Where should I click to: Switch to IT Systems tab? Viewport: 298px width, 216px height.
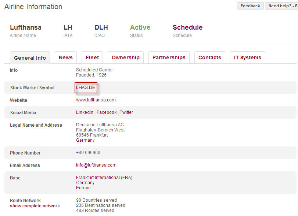[247, 57]
